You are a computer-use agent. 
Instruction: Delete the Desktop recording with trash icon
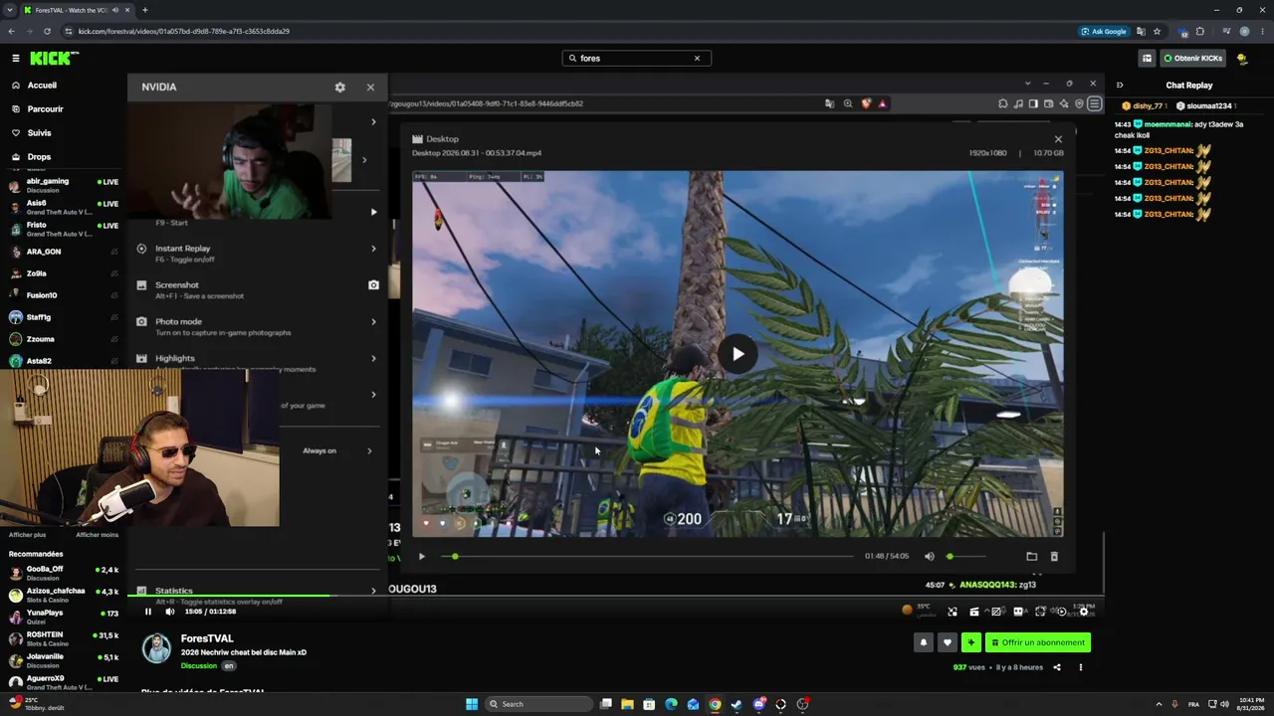click(1054, 557)
